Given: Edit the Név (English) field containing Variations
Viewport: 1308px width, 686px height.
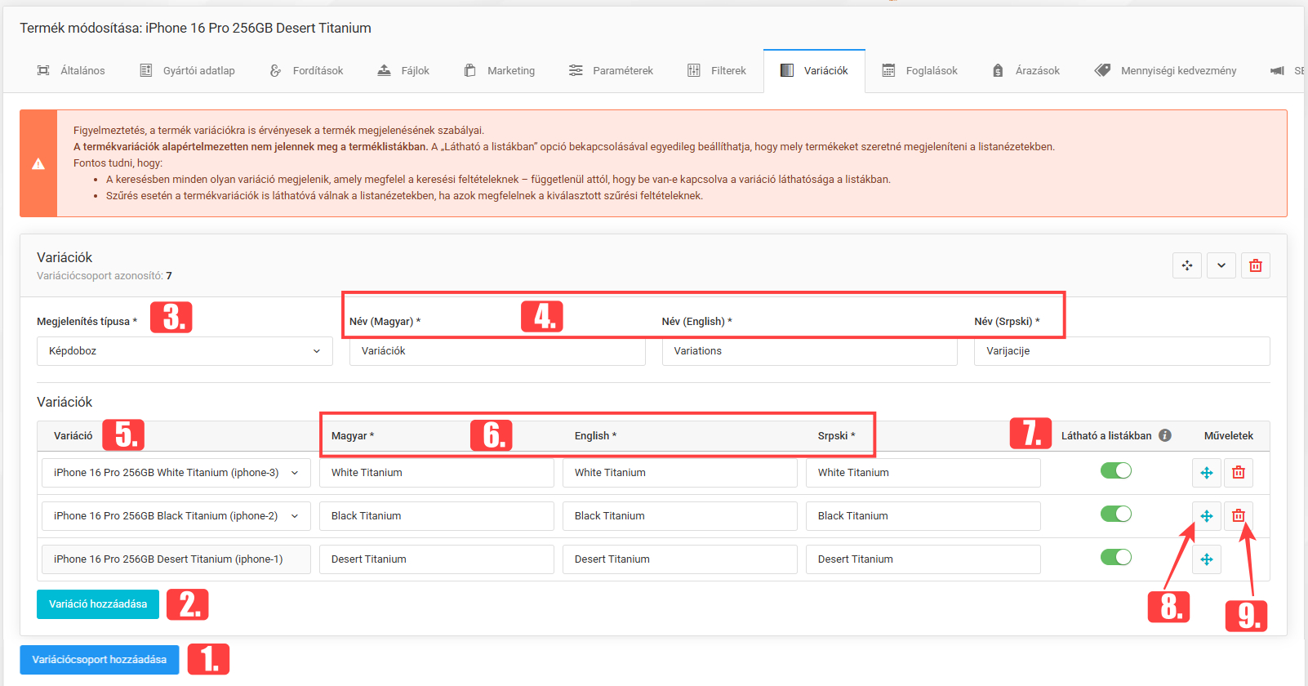Looking at the screenshot, I should pyautogui.click(x=810, y=351).
